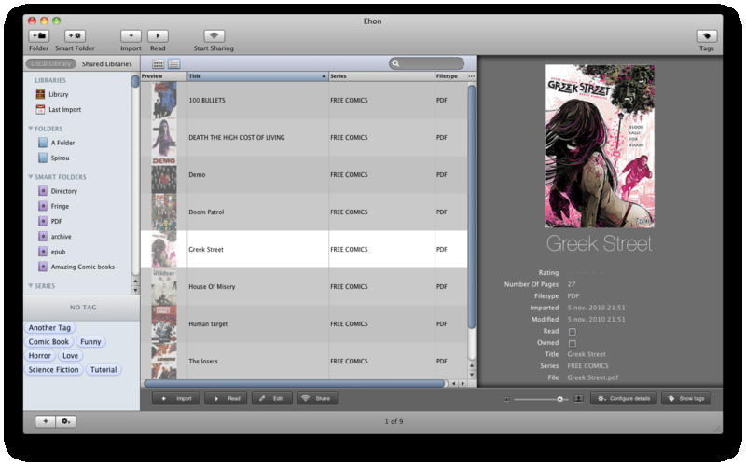This screenshot has height=466, width=746.
Task: Open the Tags toolbar button
Action: (x=707, y=36)
